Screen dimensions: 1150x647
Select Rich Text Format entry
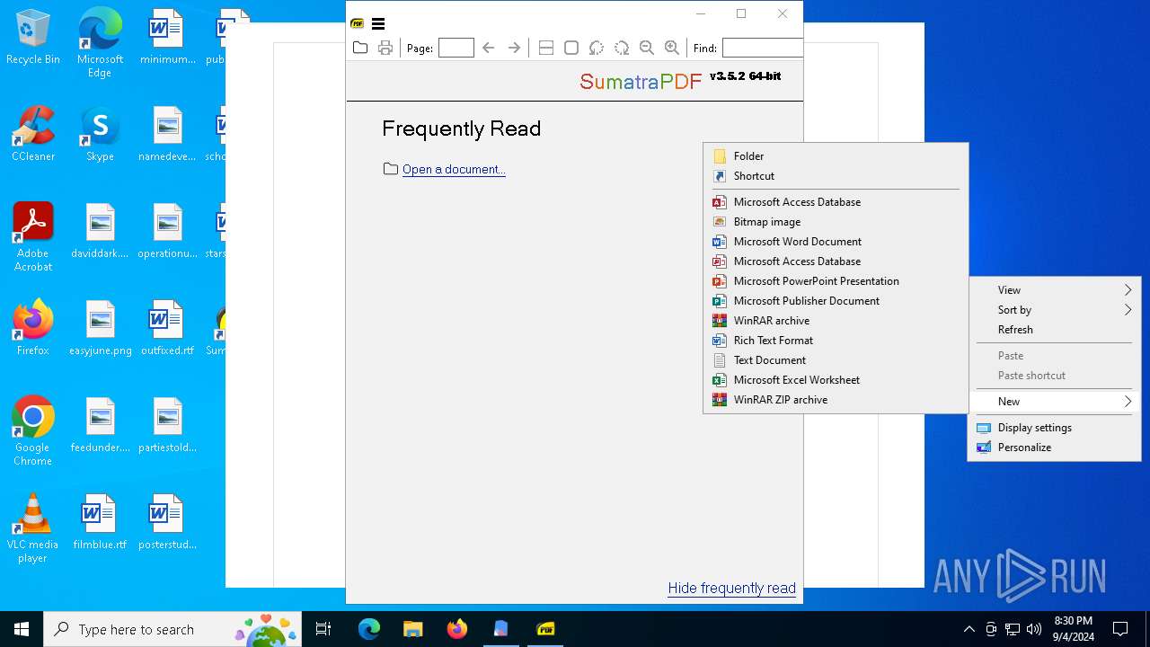(x=836, y=341)
